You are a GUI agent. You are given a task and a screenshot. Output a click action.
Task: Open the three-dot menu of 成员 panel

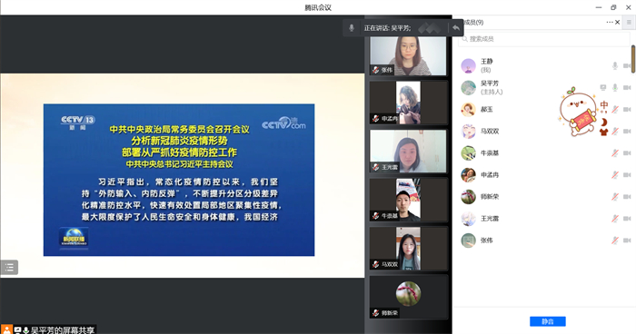[x=610, y=23]
